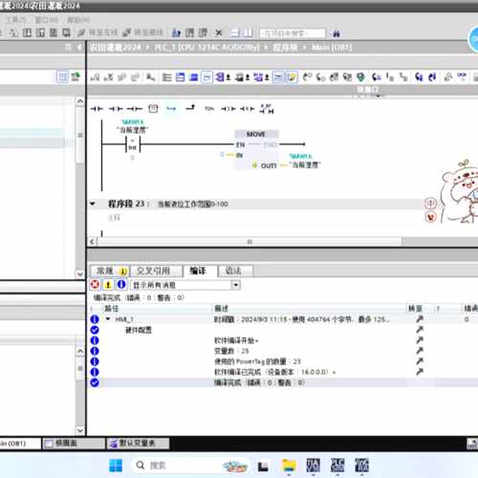Image resolution: width=478 pixels, height=478 pixels.
Task: Toggle information messages filter icon
Action: [121, 285]
